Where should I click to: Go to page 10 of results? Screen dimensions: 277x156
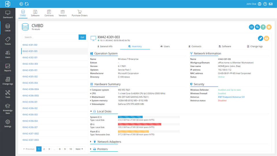coord(70,149)
